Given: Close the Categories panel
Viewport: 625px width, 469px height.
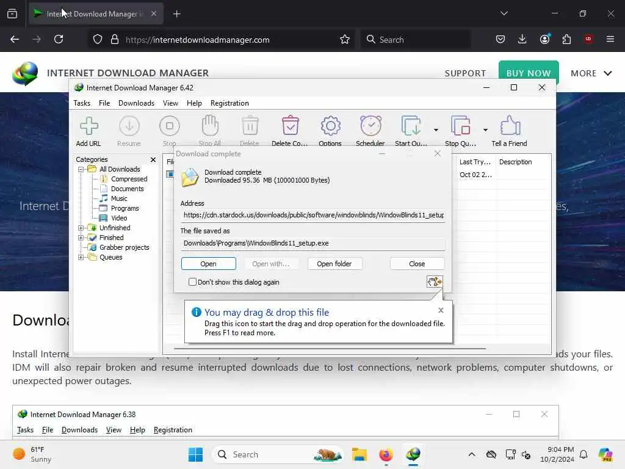Looking at the screenshot, I should [x=153, y=159].
